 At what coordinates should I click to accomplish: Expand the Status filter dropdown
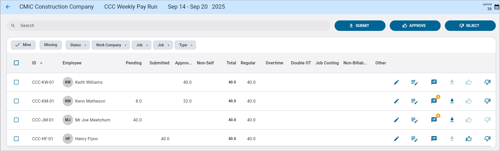[78, 45]
